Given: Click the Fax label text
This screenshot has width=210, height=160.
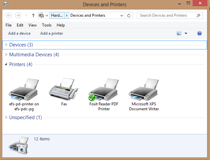Looking at the screenshot, I should [x=64, y=104].
